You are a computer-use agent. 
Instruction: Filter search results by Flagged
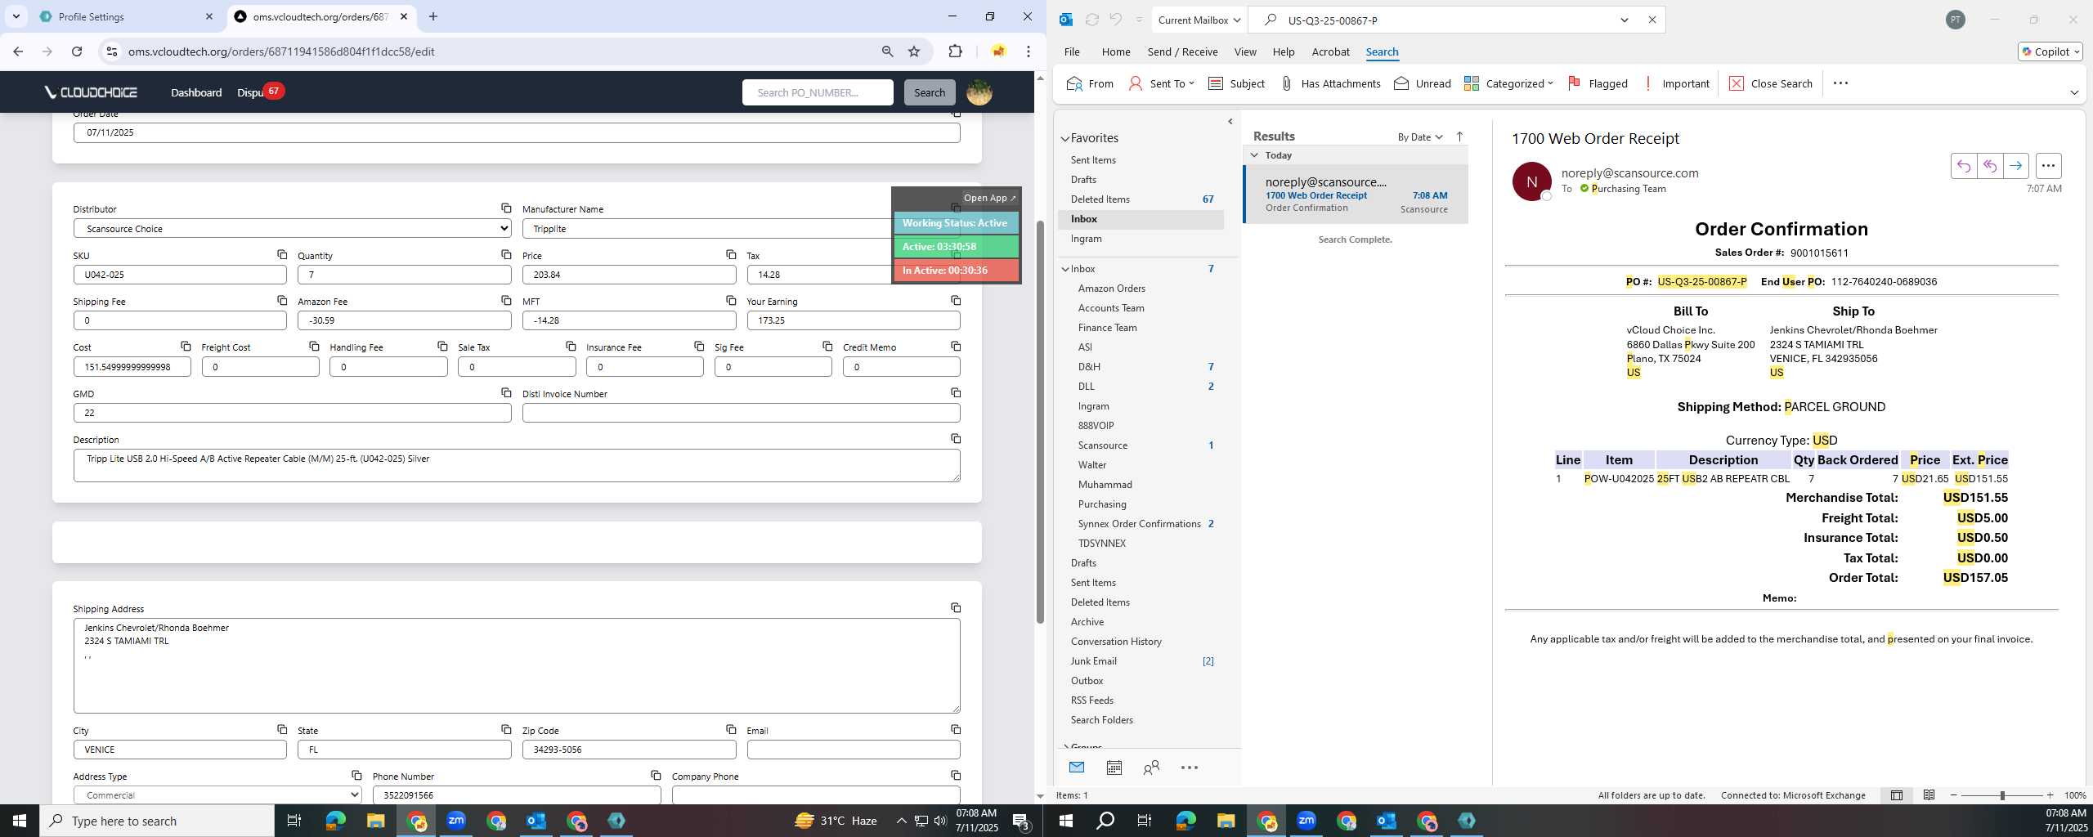(x=1597, y=83)
